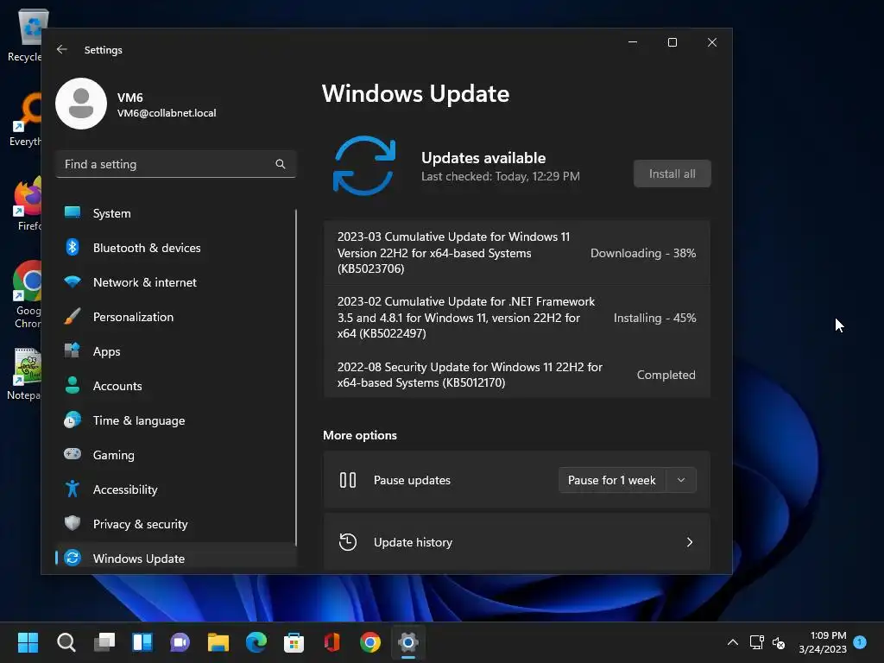
Task: Click the sidebar vertical scrollbar
Action: (x=296, y=378)
